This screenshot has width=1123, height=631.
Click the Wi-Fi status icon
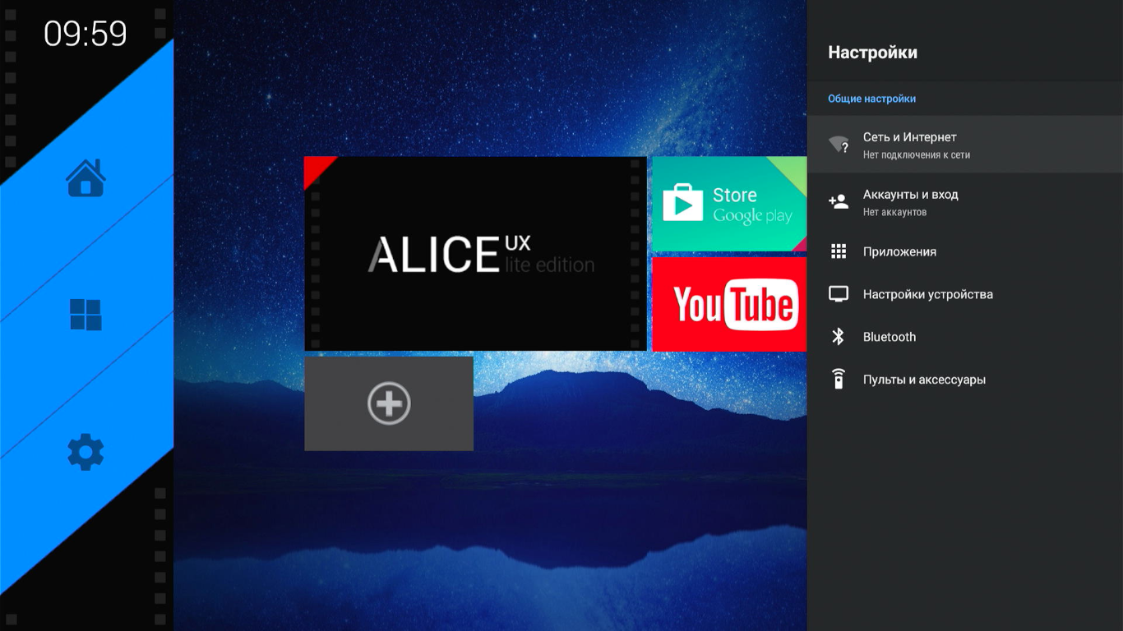(x=839, y=145)
